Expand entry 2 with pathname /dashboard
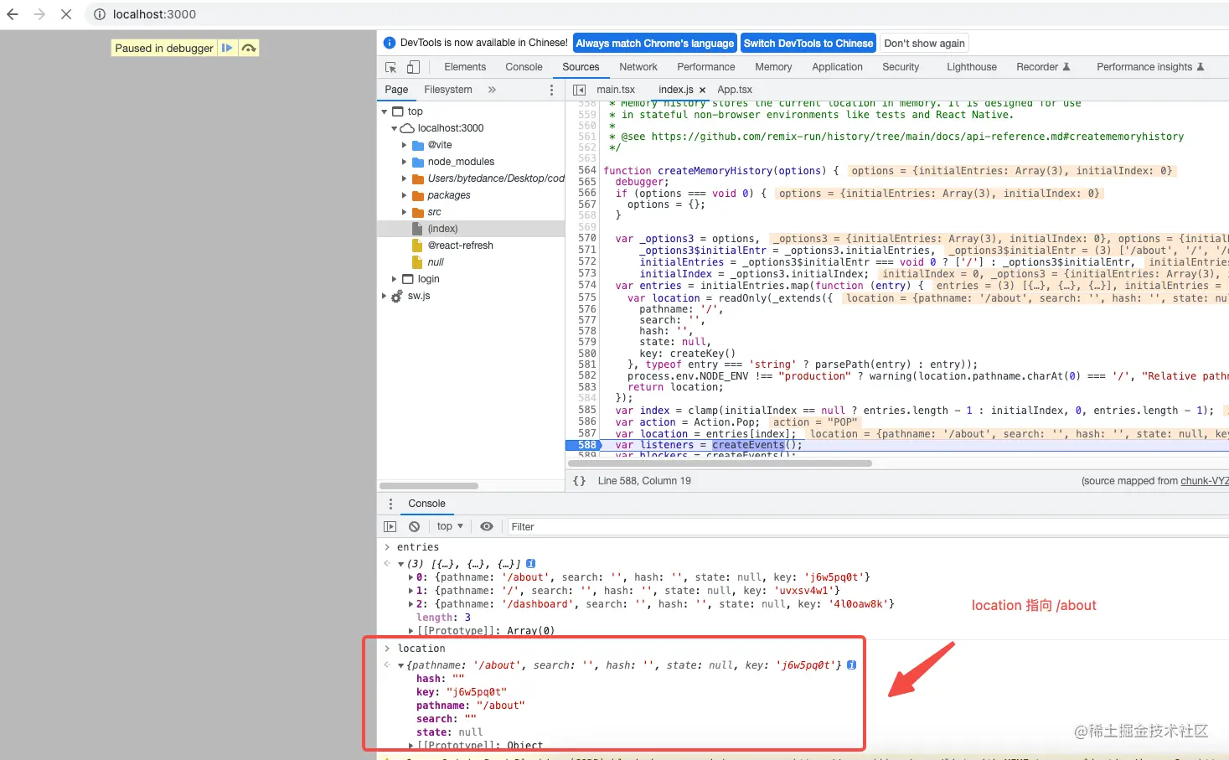This screenshot has width=1229, height=760. tap(411, 604)
